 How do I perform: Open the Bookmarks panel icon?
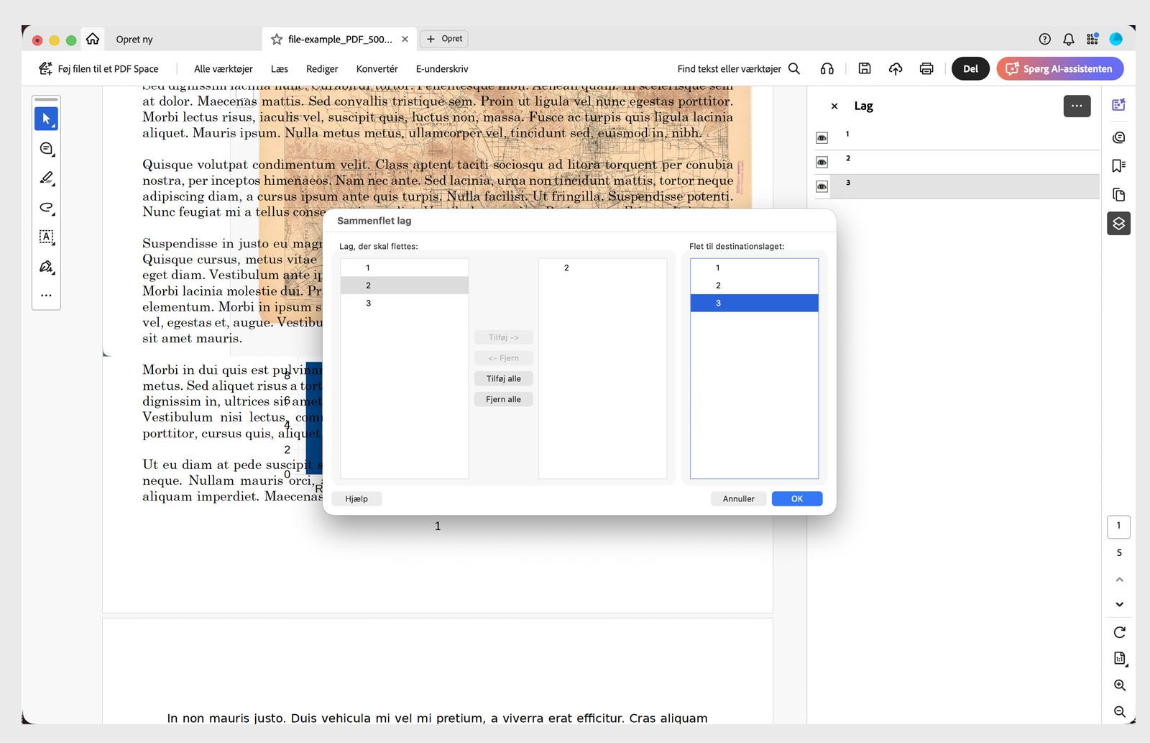click(x=1118, y=165)
